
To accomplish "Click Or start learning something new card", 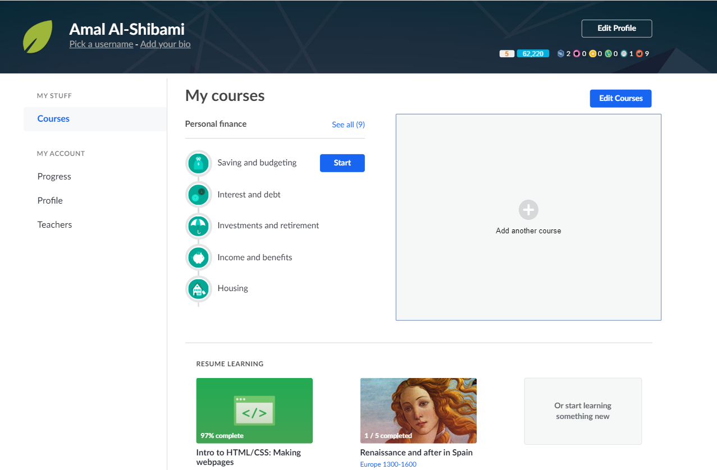I will tap(583, 411).
